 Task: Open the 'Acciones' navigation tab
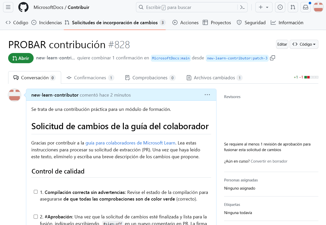(x=185, y=22)
